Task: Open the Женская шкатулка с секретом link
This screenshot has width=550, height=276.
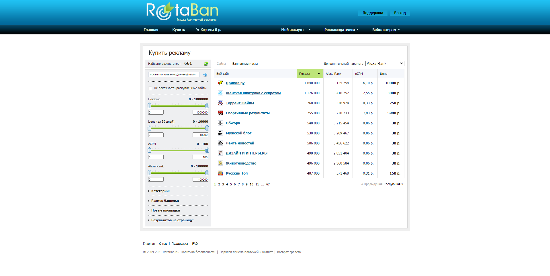Action: point(253,93)
